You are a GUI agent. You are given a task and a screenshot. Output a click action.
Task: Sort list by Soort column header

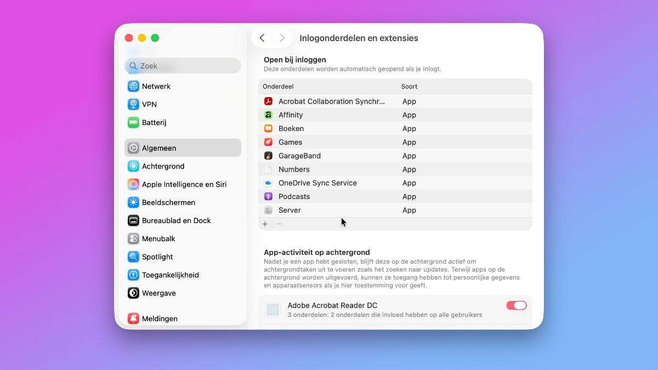click(409, 87)
